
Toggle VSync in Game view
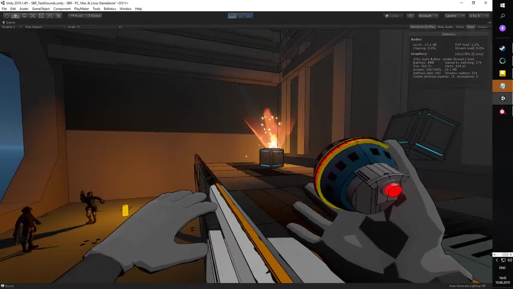(460, 27)
